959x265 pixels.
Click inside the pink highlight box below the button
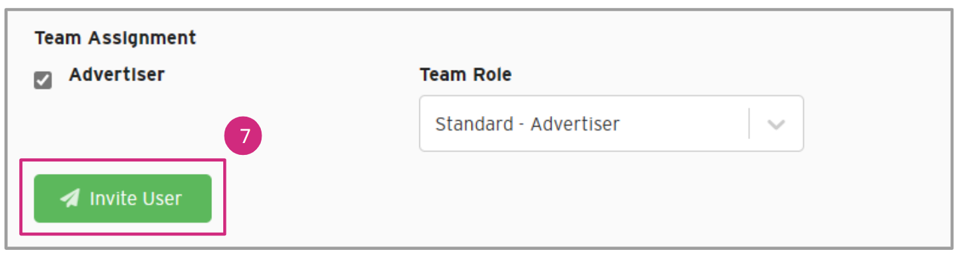pyautogui.click(x=123, y=228)
